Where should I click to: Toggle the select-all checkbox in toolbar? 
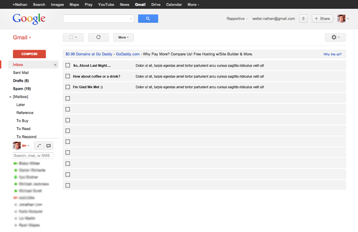71,37
